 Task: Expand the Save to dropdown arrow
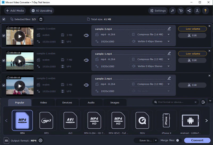coord(156,140)
